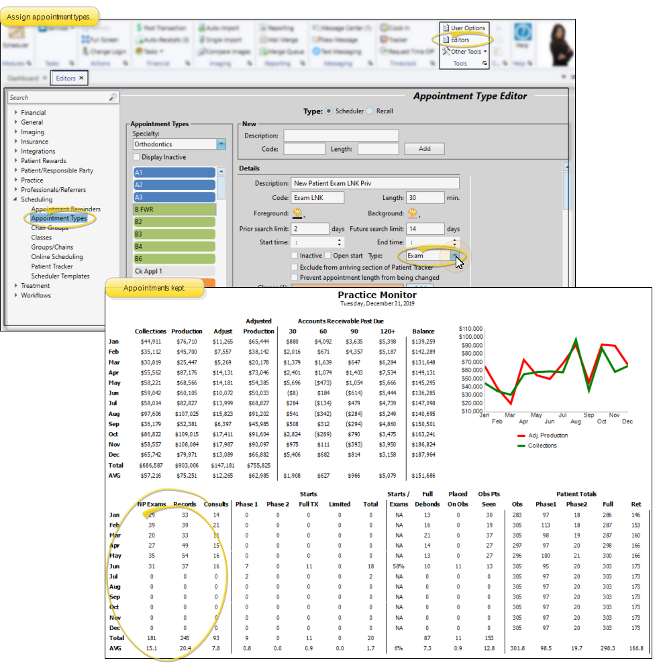Screen dimensions: 659x669
Task: Expand the Financial tree node
Action: 16,113
